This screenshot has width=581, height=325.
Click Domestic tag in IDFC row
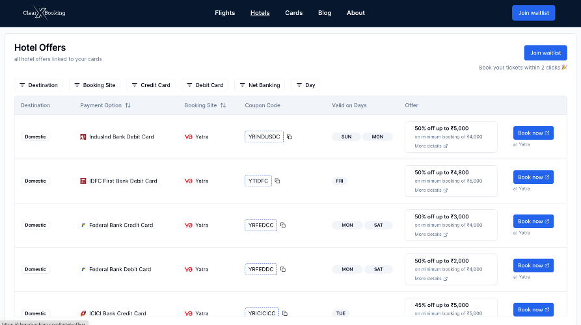pyautogui.click(x=36, y=181)
